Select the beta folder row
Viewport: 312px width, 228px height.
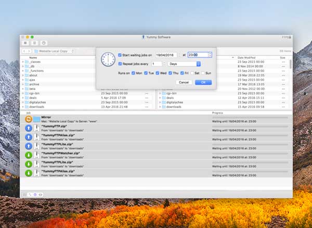pos(58,89)
